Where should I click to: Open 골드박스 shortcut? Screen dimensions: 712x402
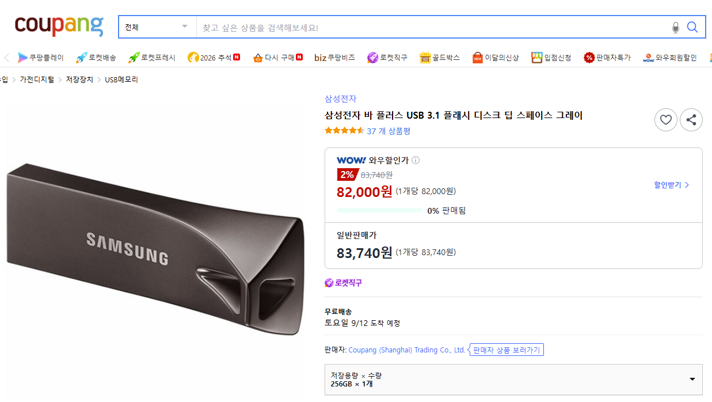[440, 58]
